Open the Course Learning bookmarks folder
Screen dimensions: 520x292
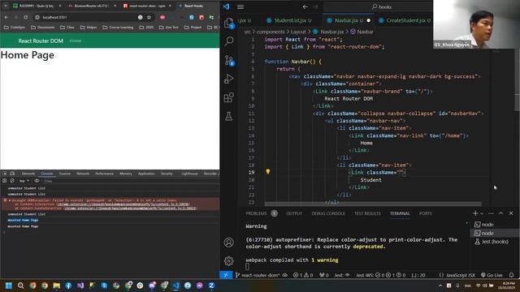[118, 27]
